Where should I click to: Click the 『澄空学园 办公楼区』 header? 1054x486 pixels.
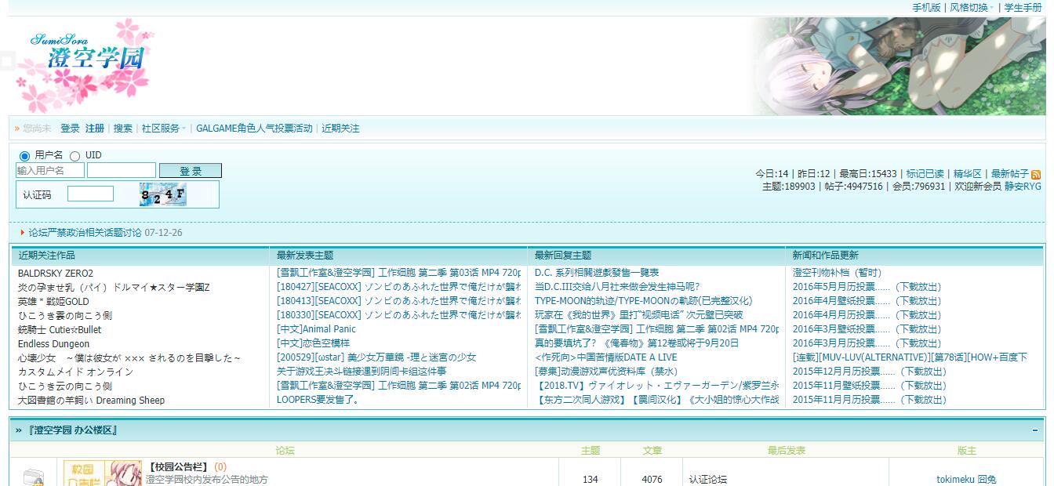coord(72,431)
